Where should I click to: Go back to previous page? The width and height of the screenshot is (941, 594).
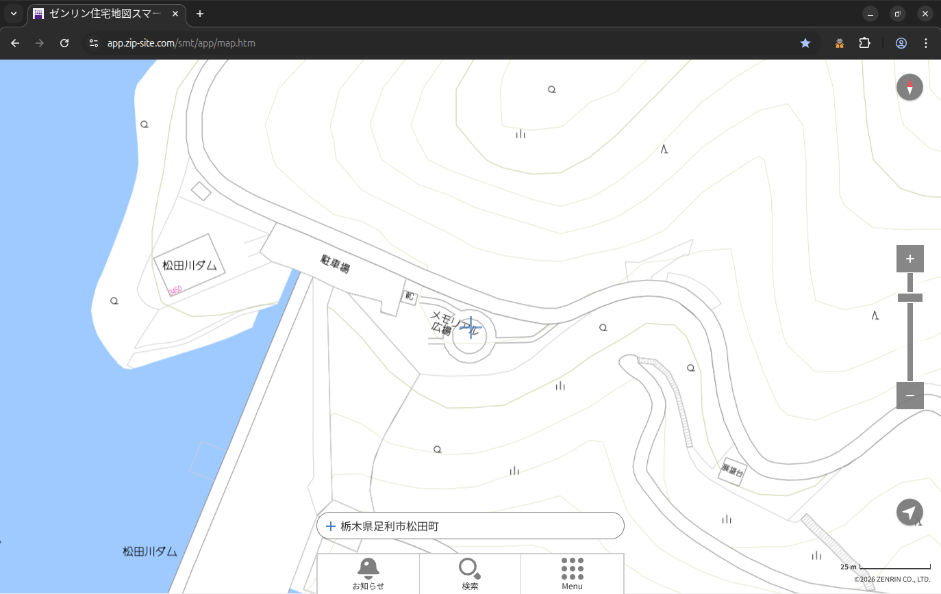[15, 43]
